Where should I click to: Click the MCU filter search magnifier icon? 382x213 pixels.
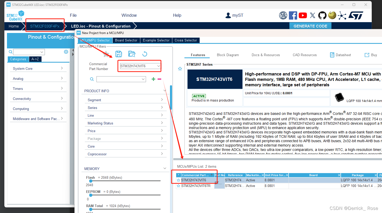coord(92,79)
